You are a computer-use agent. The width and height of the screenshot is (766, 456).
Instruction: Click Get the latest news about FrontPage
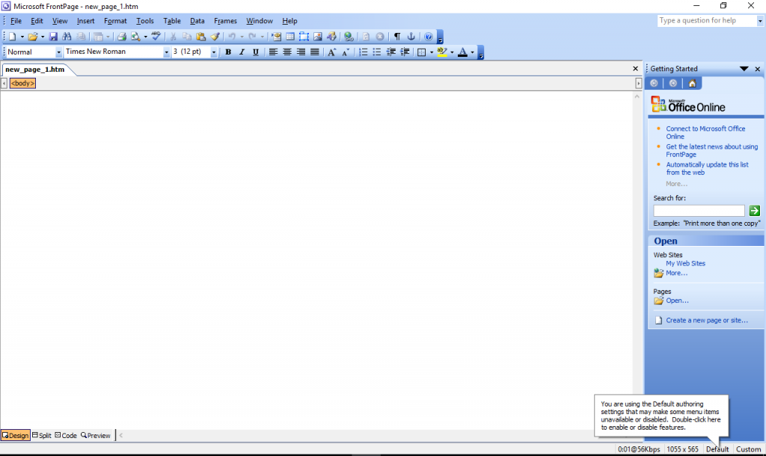(x=712, y=150)
